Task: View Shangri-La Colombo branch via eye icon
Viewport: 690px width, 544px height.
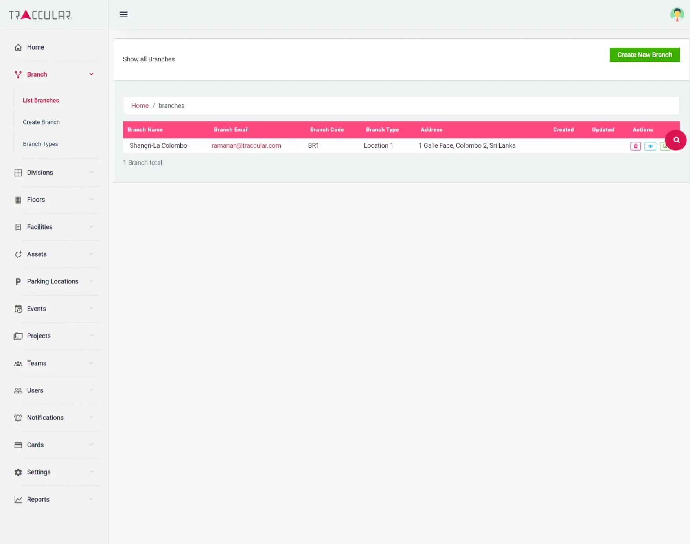Action: 650,146
